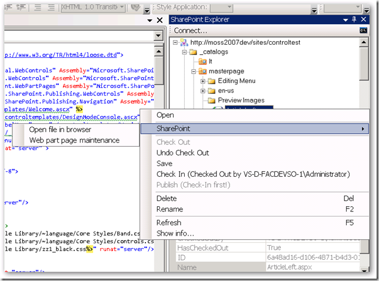
Task: Choose Show info... in the context menu
Action: click(x=255, y=233)
